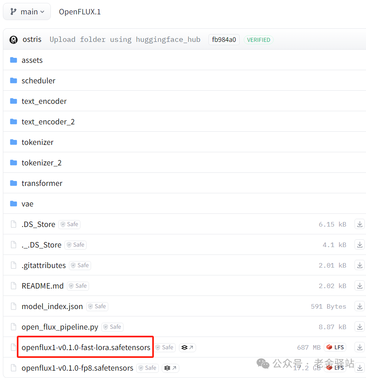The height and width of the screenshot is (378, 366).
Task: Click the 8.87 kB size text
Action: (x=332, y=327)
